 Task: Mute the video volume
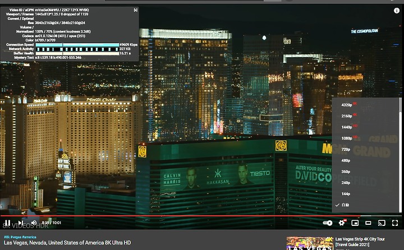34,223
